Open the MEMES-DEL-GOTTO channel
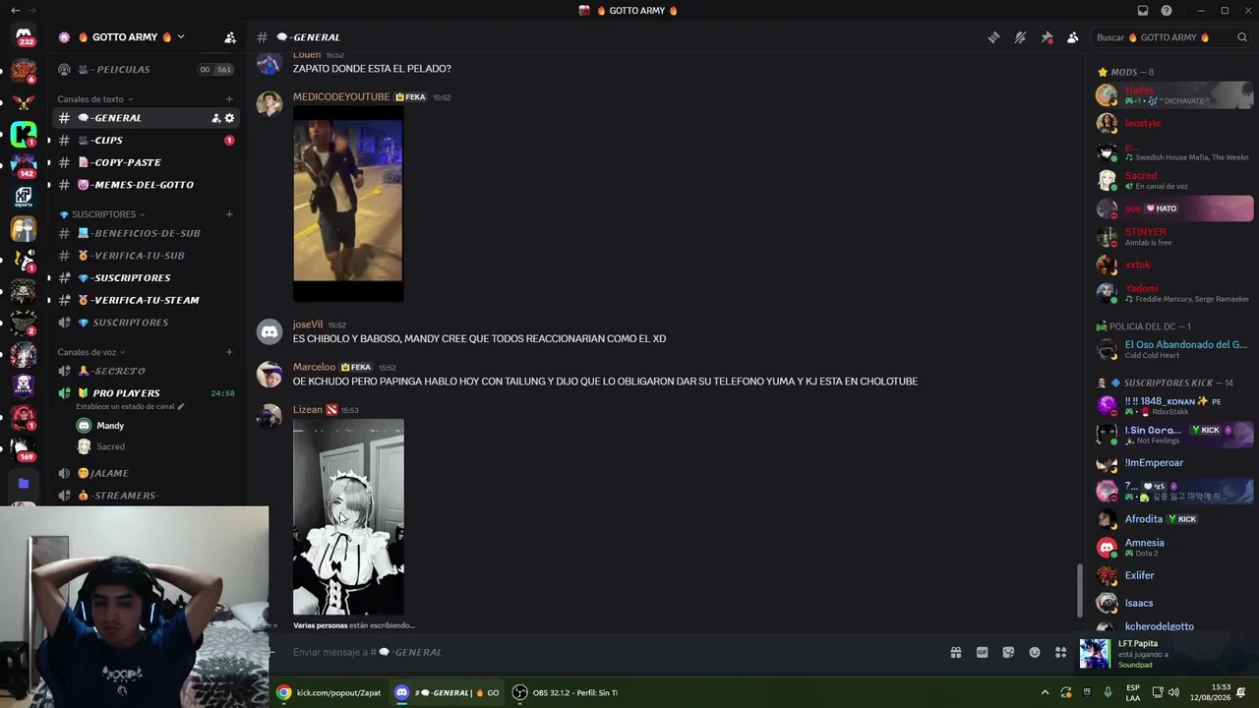Screen dimensions: 1259x708 [x=146, y=185]
